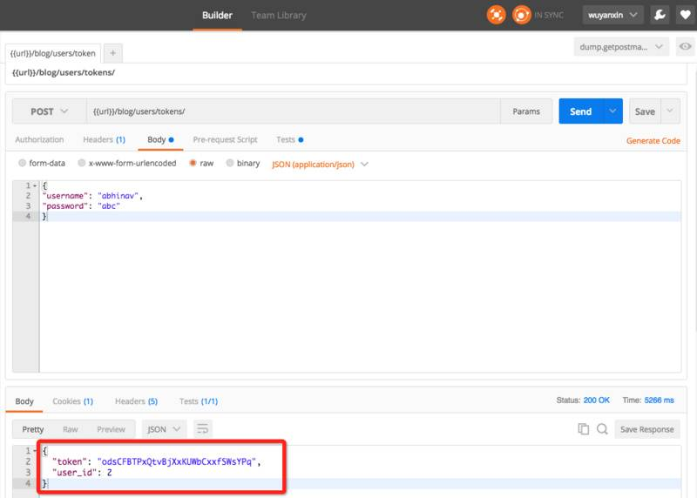Viewport: 697px width, 498px height.
Task: Click the "abhinav" username value
Action: tap(118, 196)
